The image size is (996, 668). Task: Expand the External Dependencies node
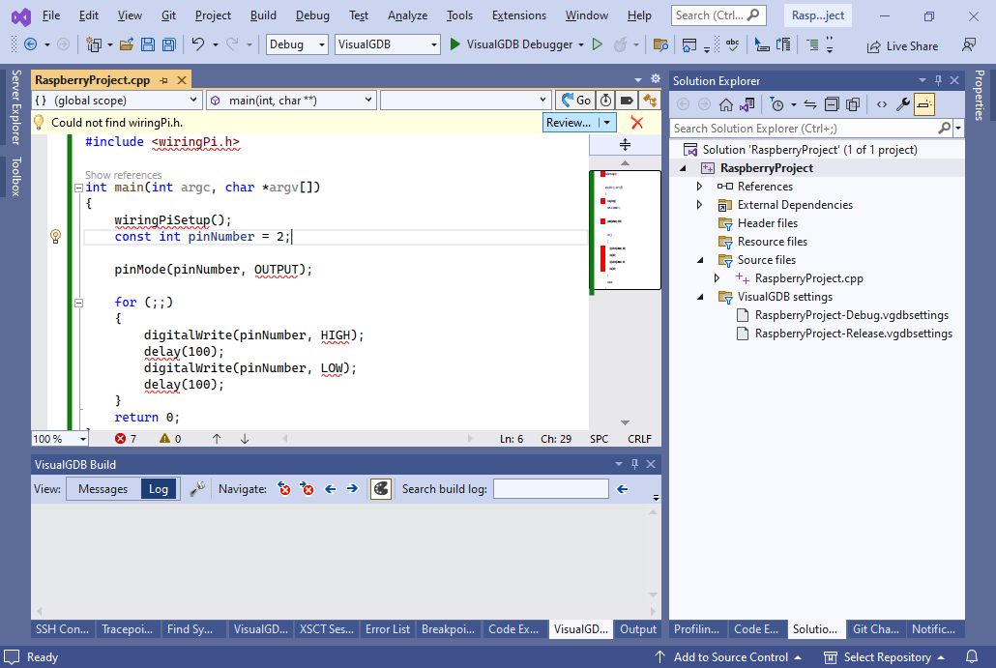tap(699, 205)
